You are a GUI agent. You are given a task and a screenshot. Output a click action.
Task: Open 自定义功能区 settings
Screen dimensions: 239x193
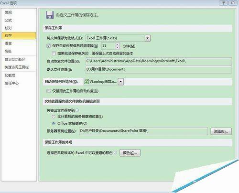pyautogui.click(x=15, y=60)
